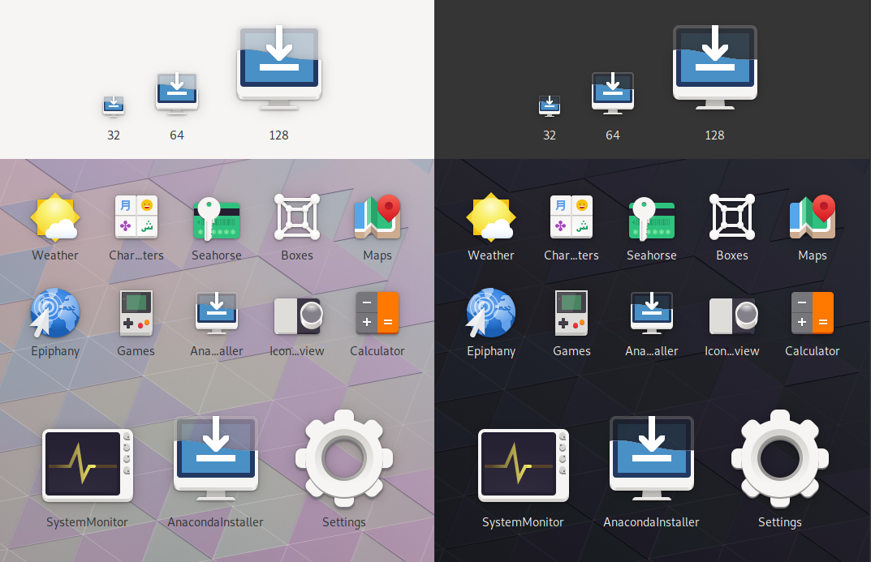Click the "Char...ters" label in the light panel
The height and width of the screenshot is (562, 871).
point(136,255)
